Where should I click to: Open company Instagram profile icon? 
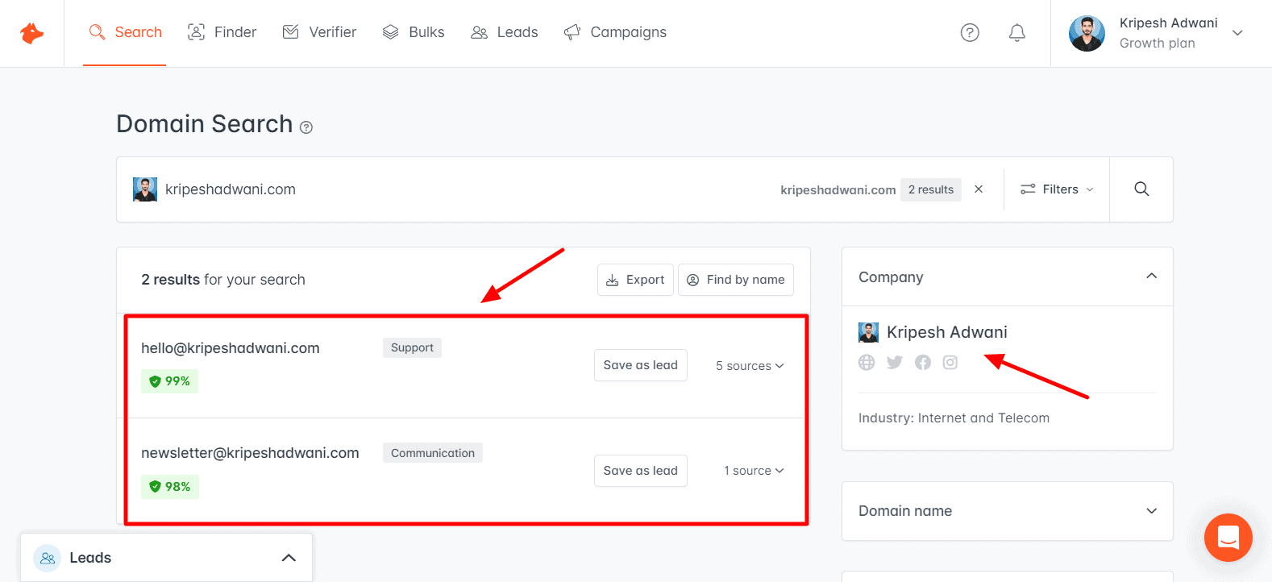tap(950, 363)
